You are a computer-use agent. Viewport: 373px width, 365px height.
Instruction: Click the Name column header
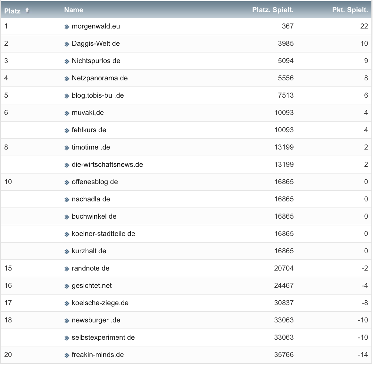[x=73, y=10]
